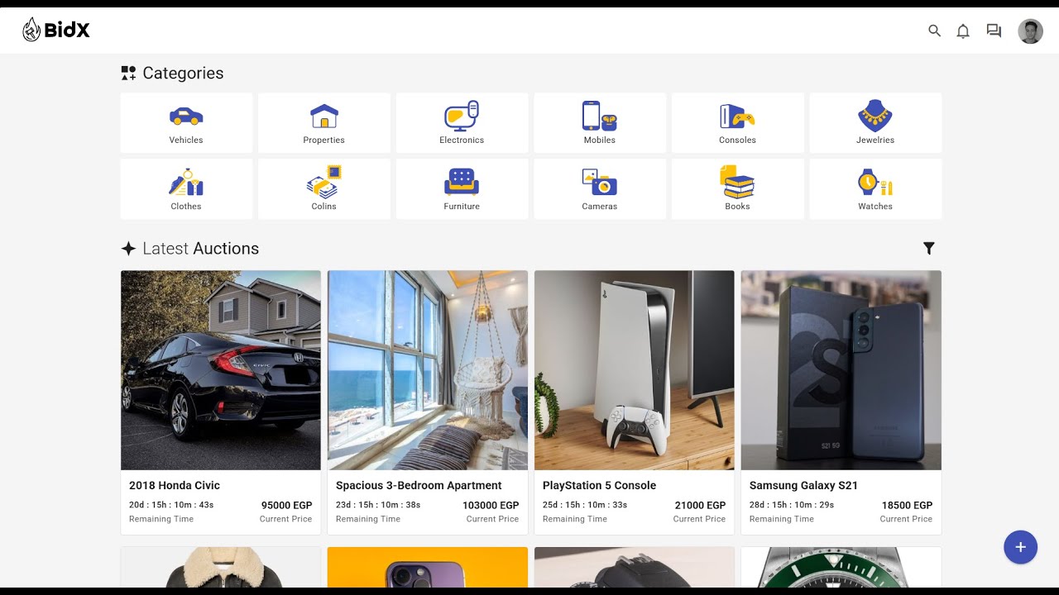Open the search icon in header
This screenshot has width=1059, height=595.
point(934,31)
